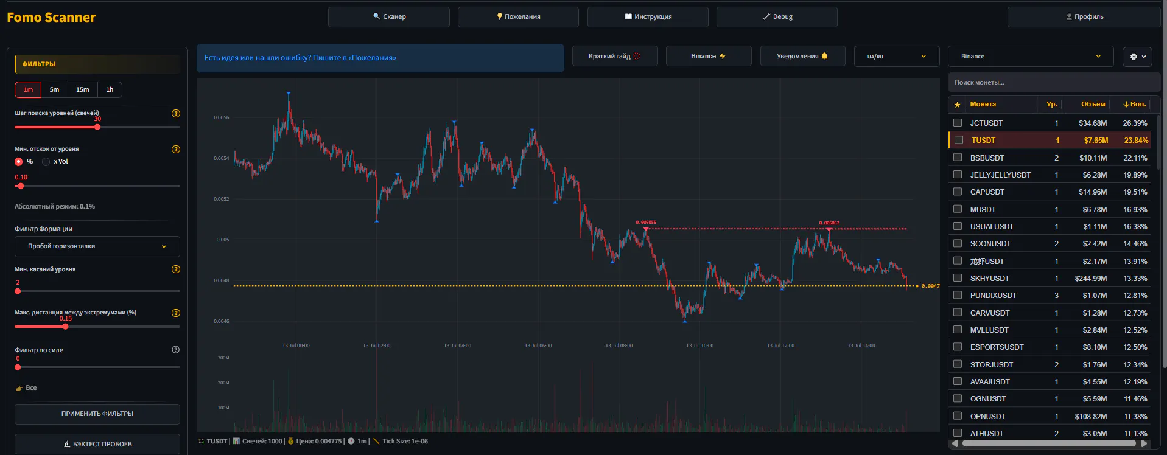Click the pointing hand icon next to Все

(x=19, y=388)
